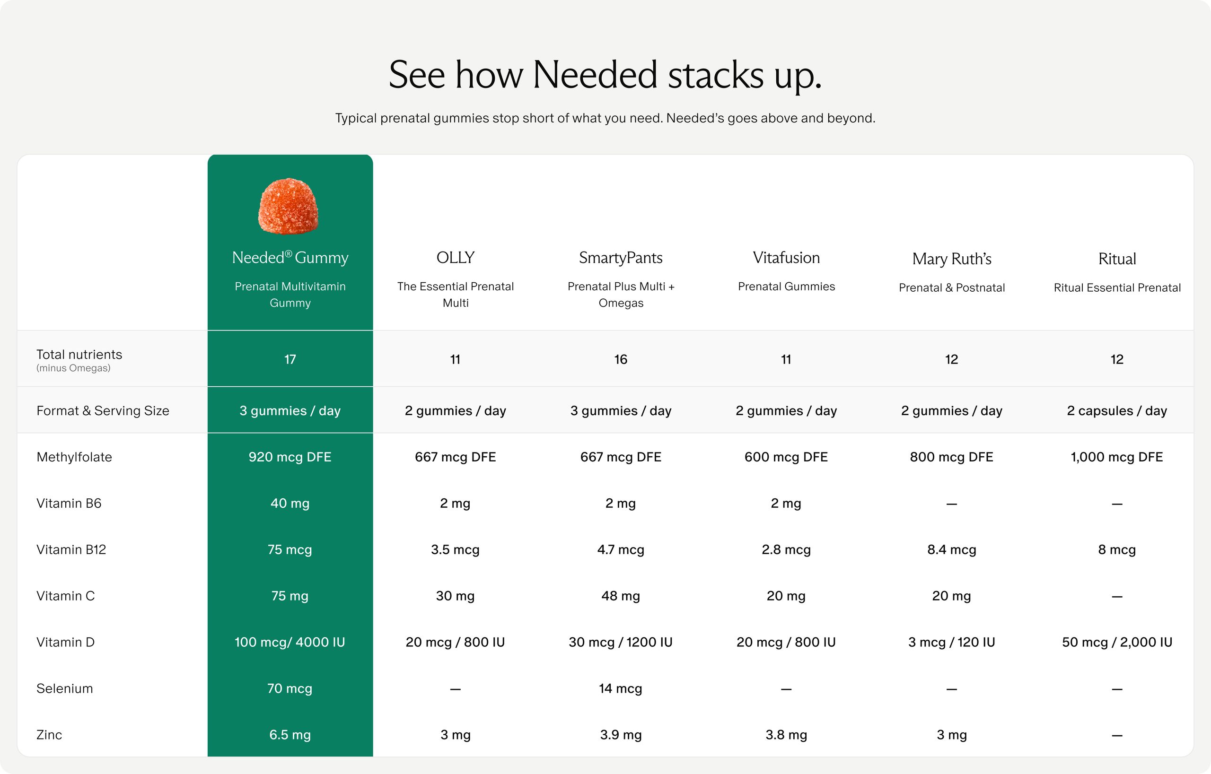Image resolution: width=1211 pixels, height=774 pixels.
Task: Click the "6.5 mg" Zinc cell
Action: coord(290,734)
